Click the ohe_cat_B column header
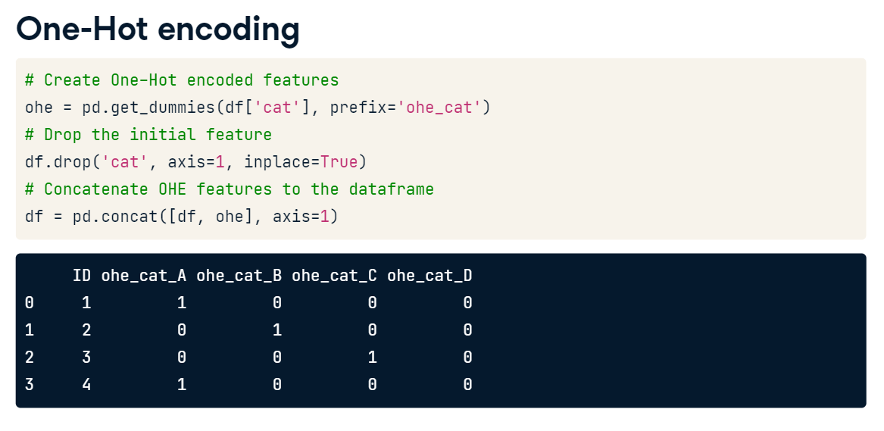Image resolution: width=884 pixels, height=431 pixels. [239, 276]
